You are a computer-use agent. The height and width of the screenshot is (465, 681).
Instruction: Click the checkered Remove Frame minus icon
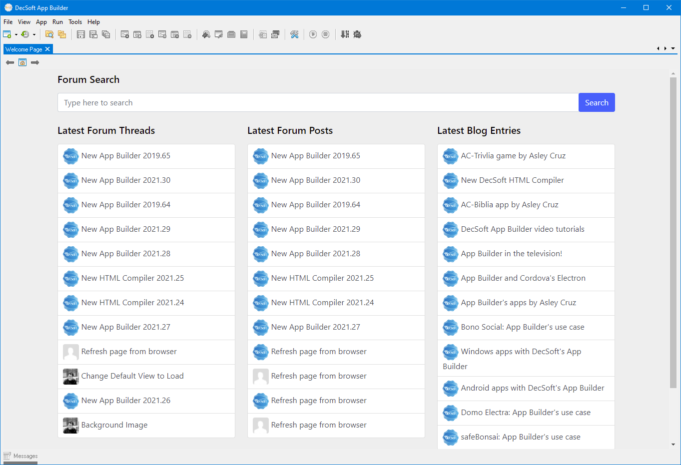tap(187, 34)
